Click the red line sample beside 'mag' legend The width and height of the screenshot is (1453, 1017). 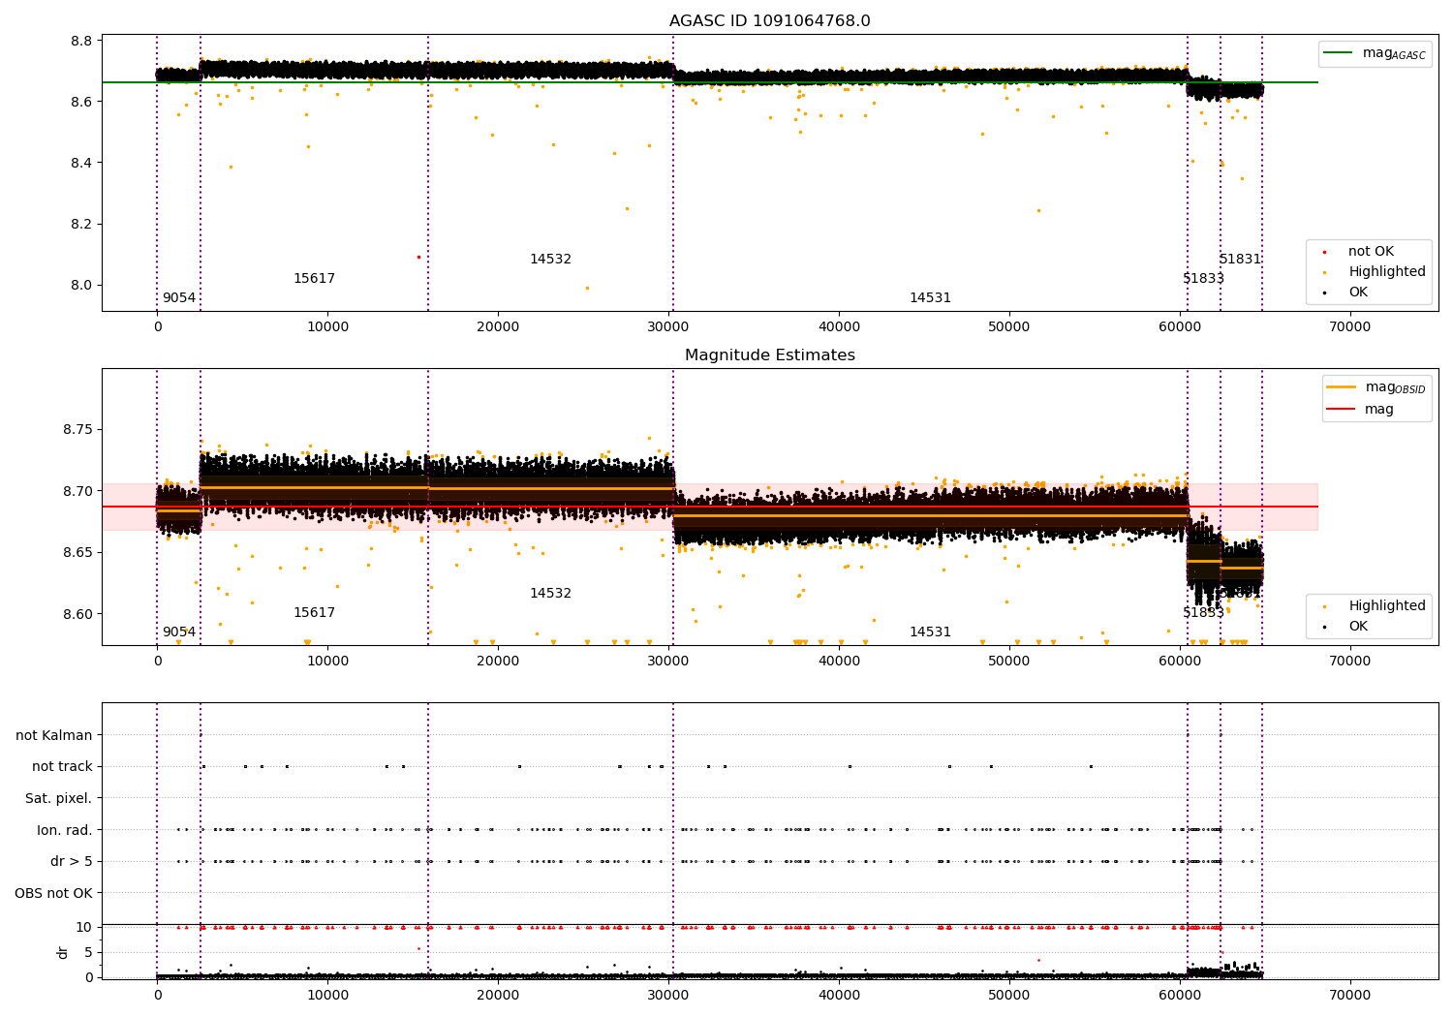[x=1342, y=409]
